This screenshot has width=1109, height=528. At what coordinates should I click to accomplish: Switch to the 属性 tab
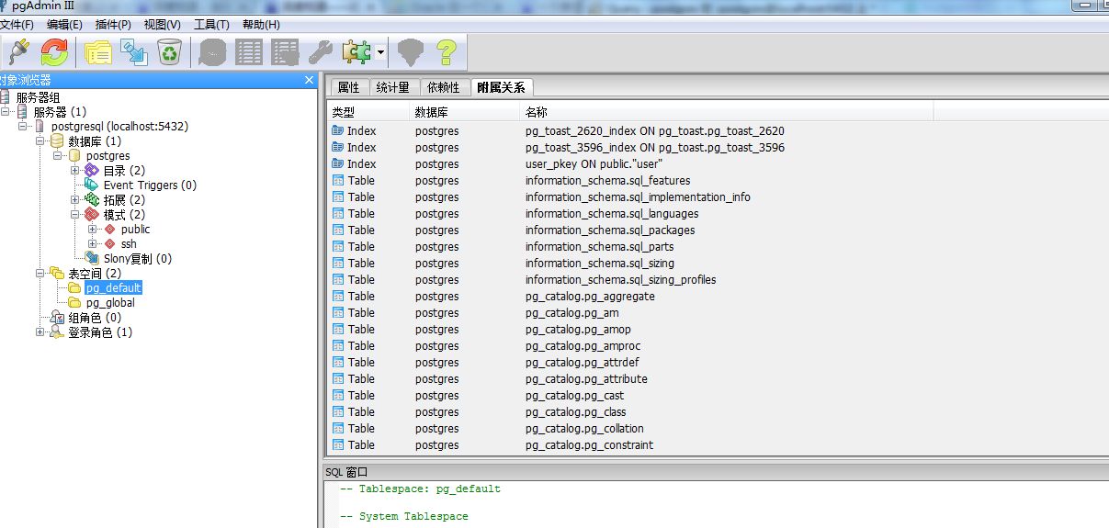[349, 87]
